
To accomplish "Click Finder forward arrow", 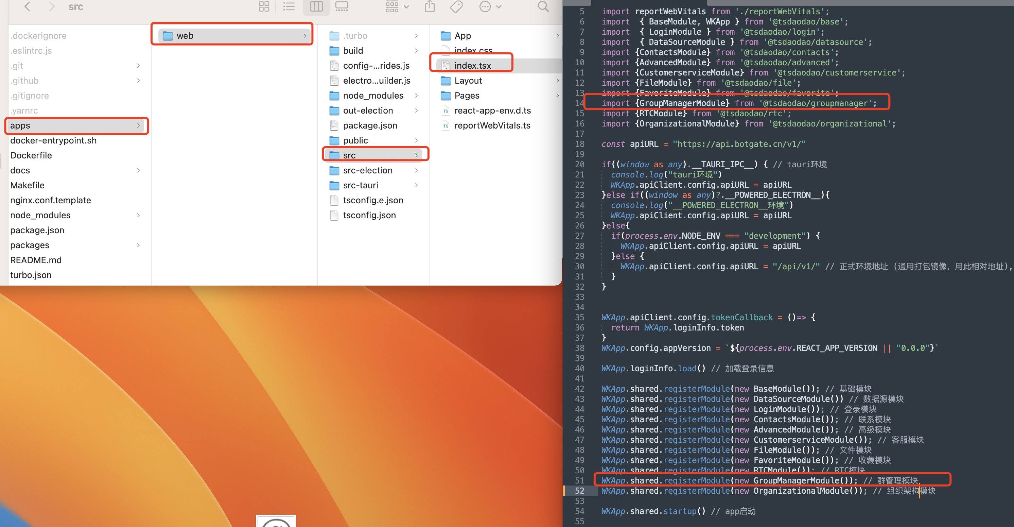I will point(52,7).
